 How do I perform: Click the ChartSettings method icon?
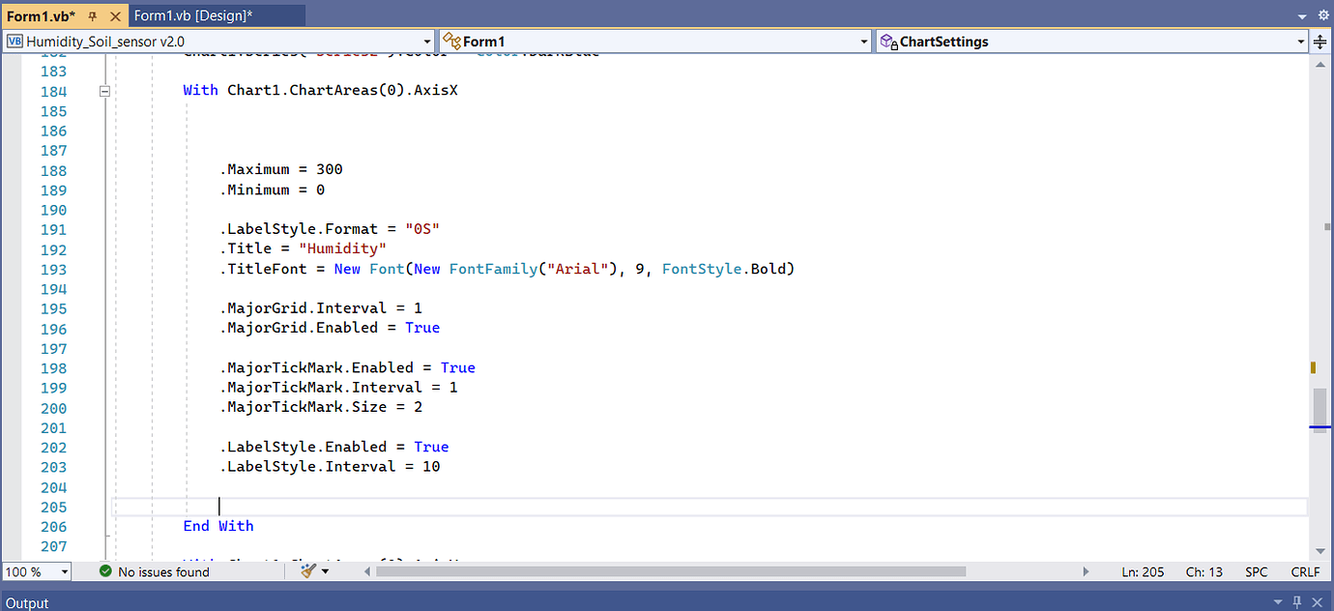click(886, 41)
